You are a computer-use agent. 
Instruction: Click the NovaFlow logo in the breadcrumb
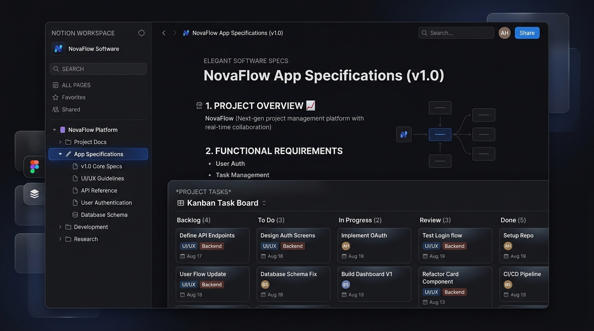point(186,33)
